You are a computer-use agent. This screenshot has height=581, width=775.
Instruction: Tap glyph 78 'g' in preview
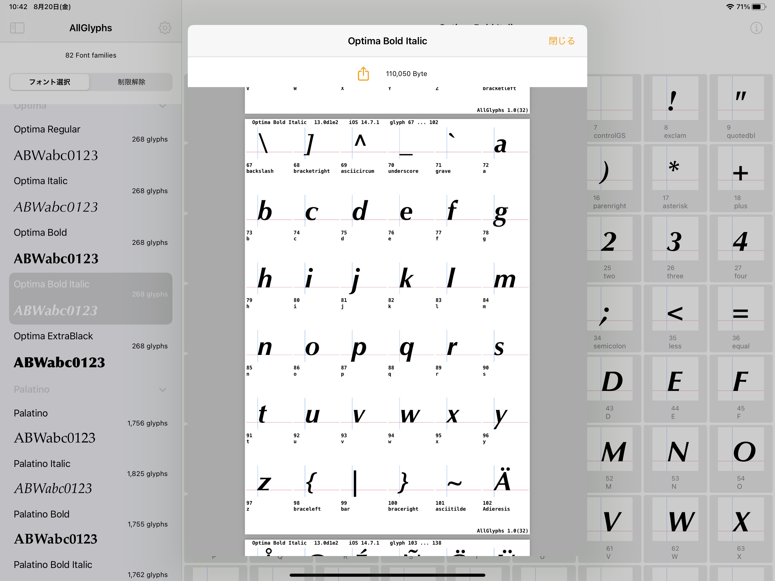pyautogui.click(x=505, y=218)
